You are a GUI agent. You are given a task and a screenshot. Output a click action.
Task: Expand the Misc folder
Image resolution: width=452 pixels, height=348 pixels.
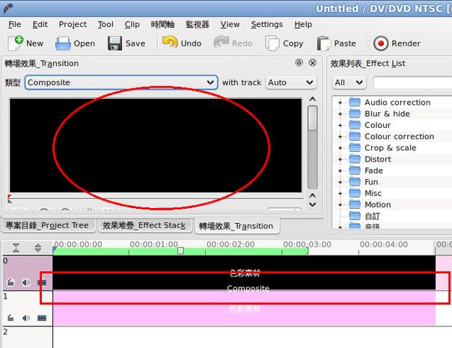(340, 194)
